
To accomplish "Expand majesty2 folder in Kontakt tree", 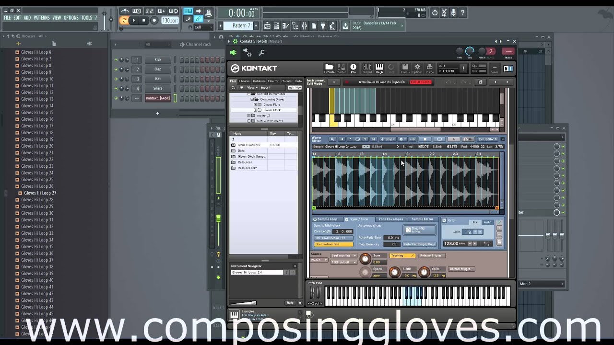I will pos(248,115).
